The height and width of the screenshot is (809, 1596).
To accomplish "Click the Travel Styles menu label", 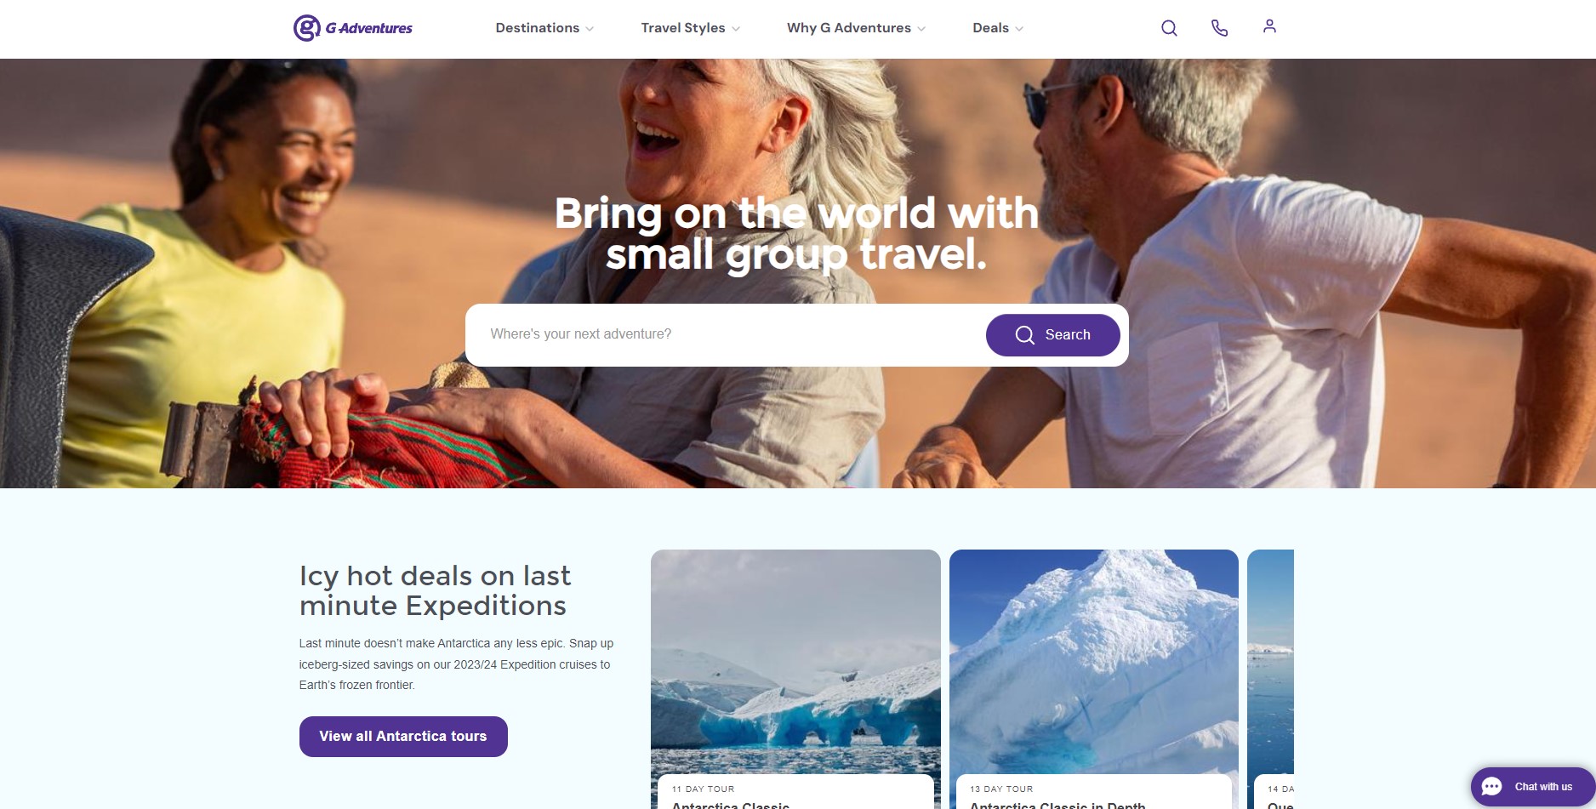I will pyautogui.click(x=683, y=28).
